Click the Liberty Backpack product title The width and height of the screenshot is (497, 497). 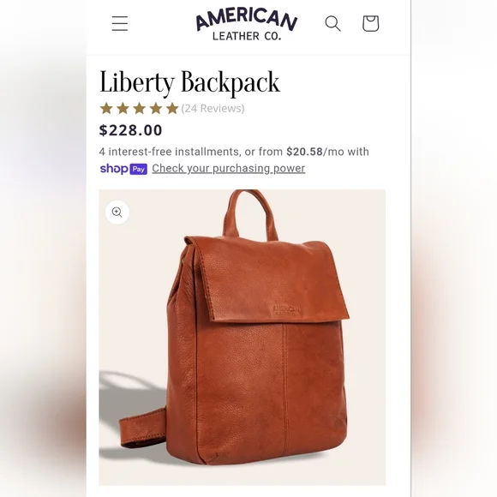pos(189,82)
